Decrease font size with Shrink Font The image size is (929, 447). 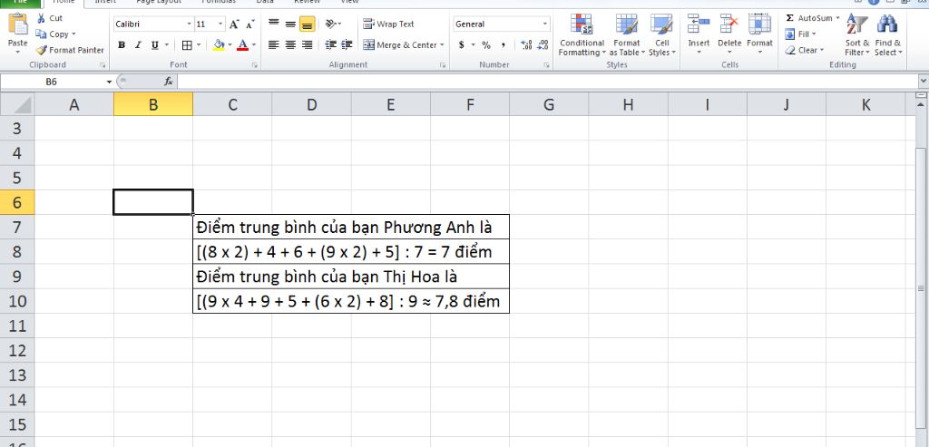pyautogui.click(x=250, y=24)
